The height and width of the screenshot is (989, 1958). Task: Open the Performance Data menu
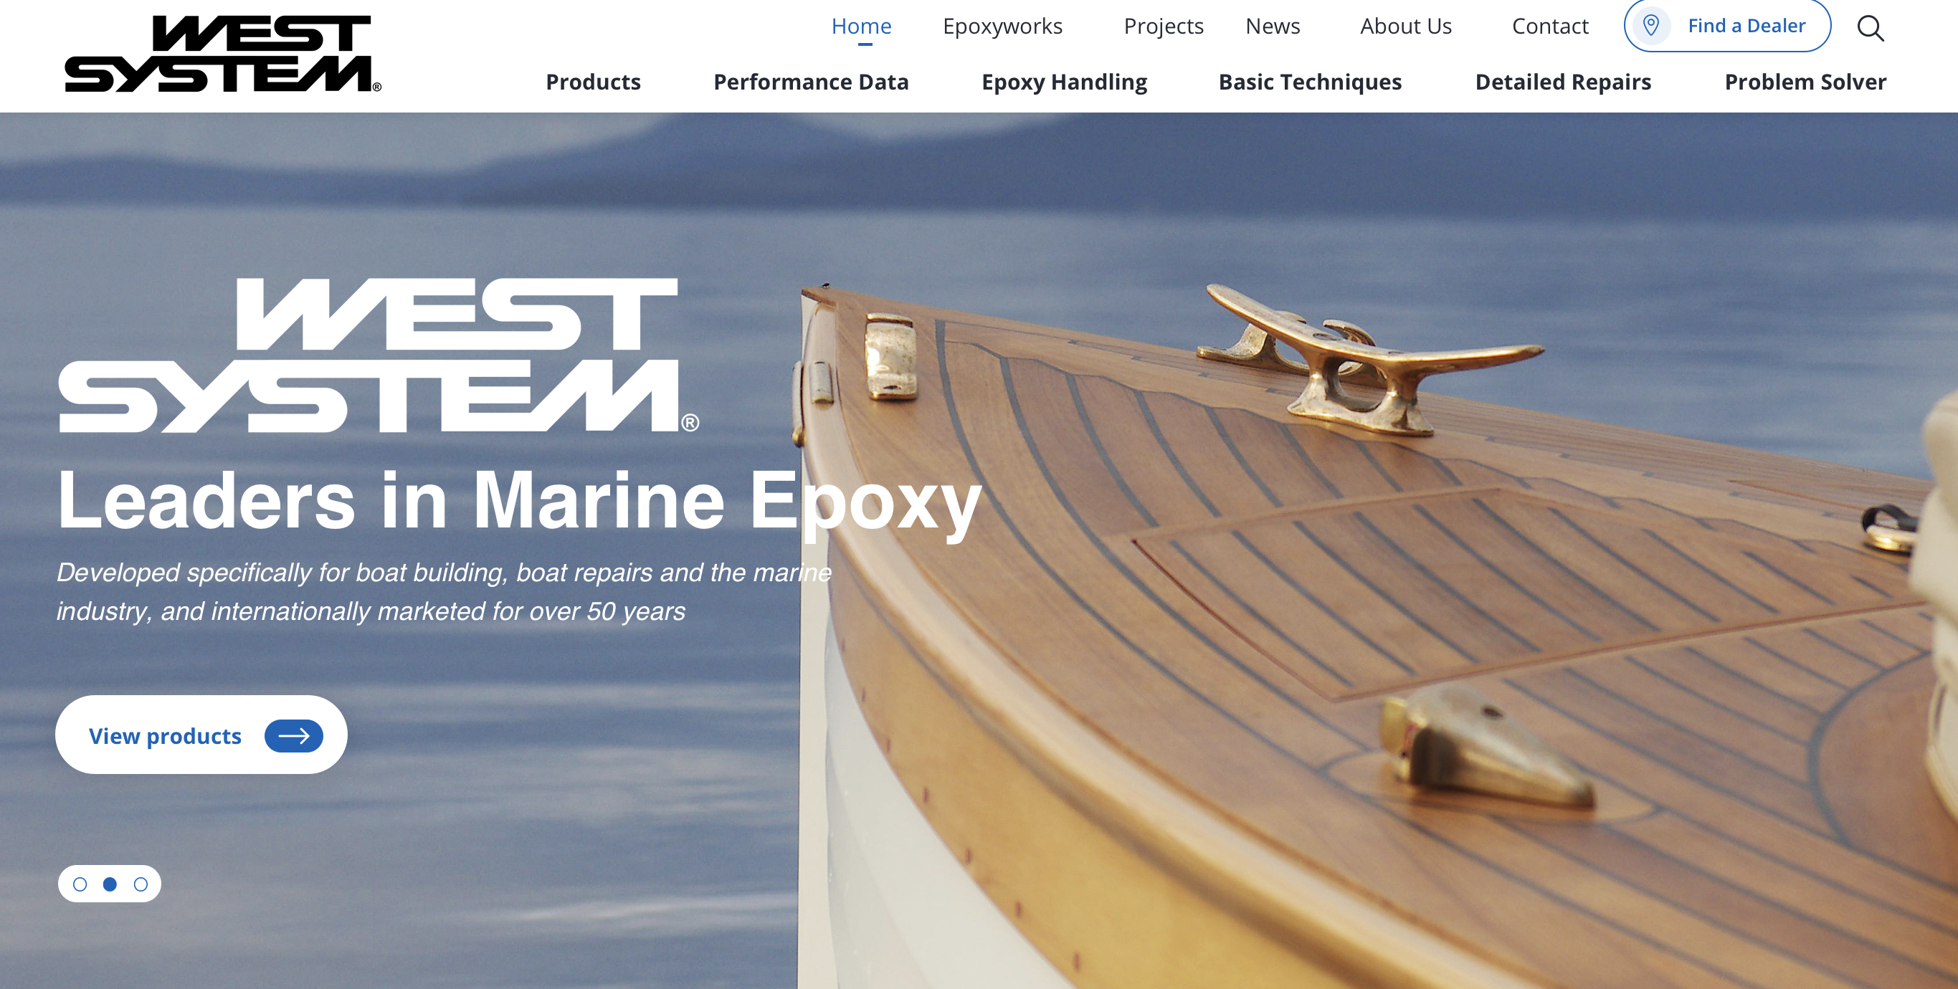pos(811,81)
